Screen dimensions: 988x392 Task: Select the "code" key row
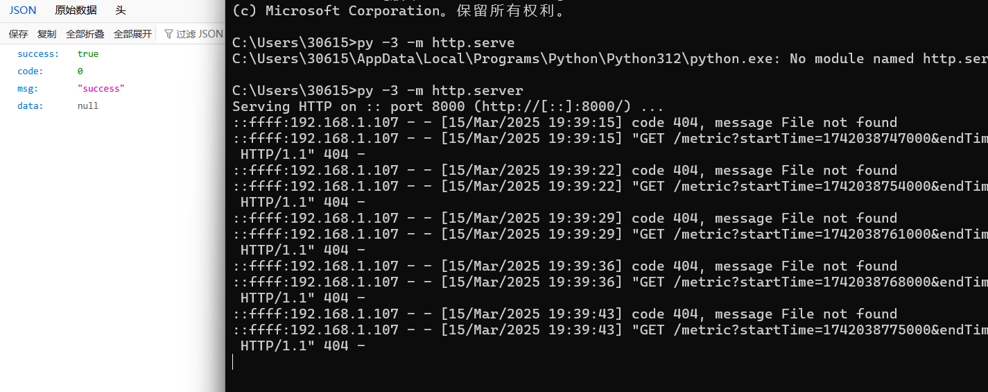(31, 71)
